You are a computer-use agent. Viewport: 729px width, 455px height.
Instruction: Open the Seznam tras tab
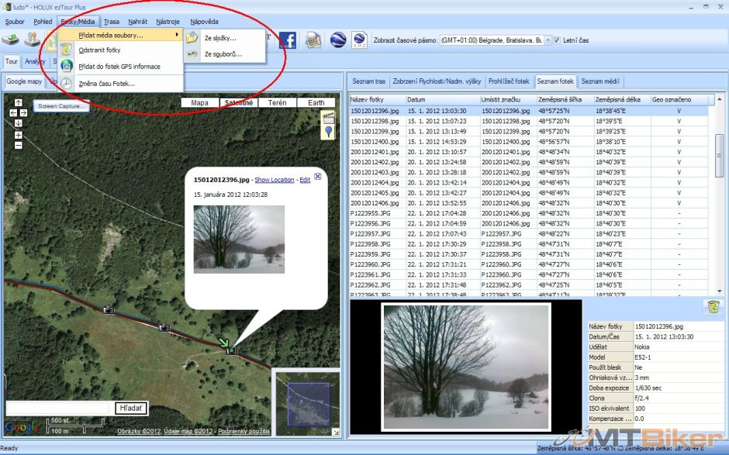pyautogui.click(x=368, y=81)
